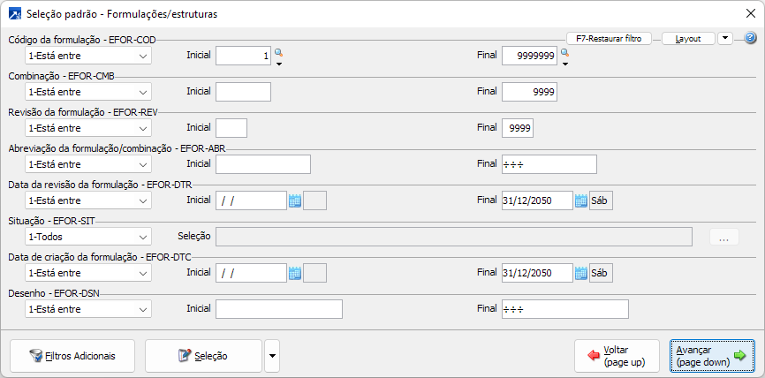
Task: Open the Desenho operator dropdown
Action: (x=88, y=309)
